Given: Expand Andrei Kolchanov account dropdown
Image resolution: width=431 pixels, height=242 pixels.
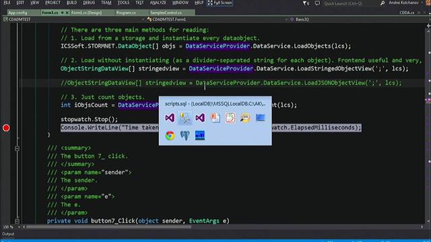Looking at the screenshot, I should [x=422, y=3].
